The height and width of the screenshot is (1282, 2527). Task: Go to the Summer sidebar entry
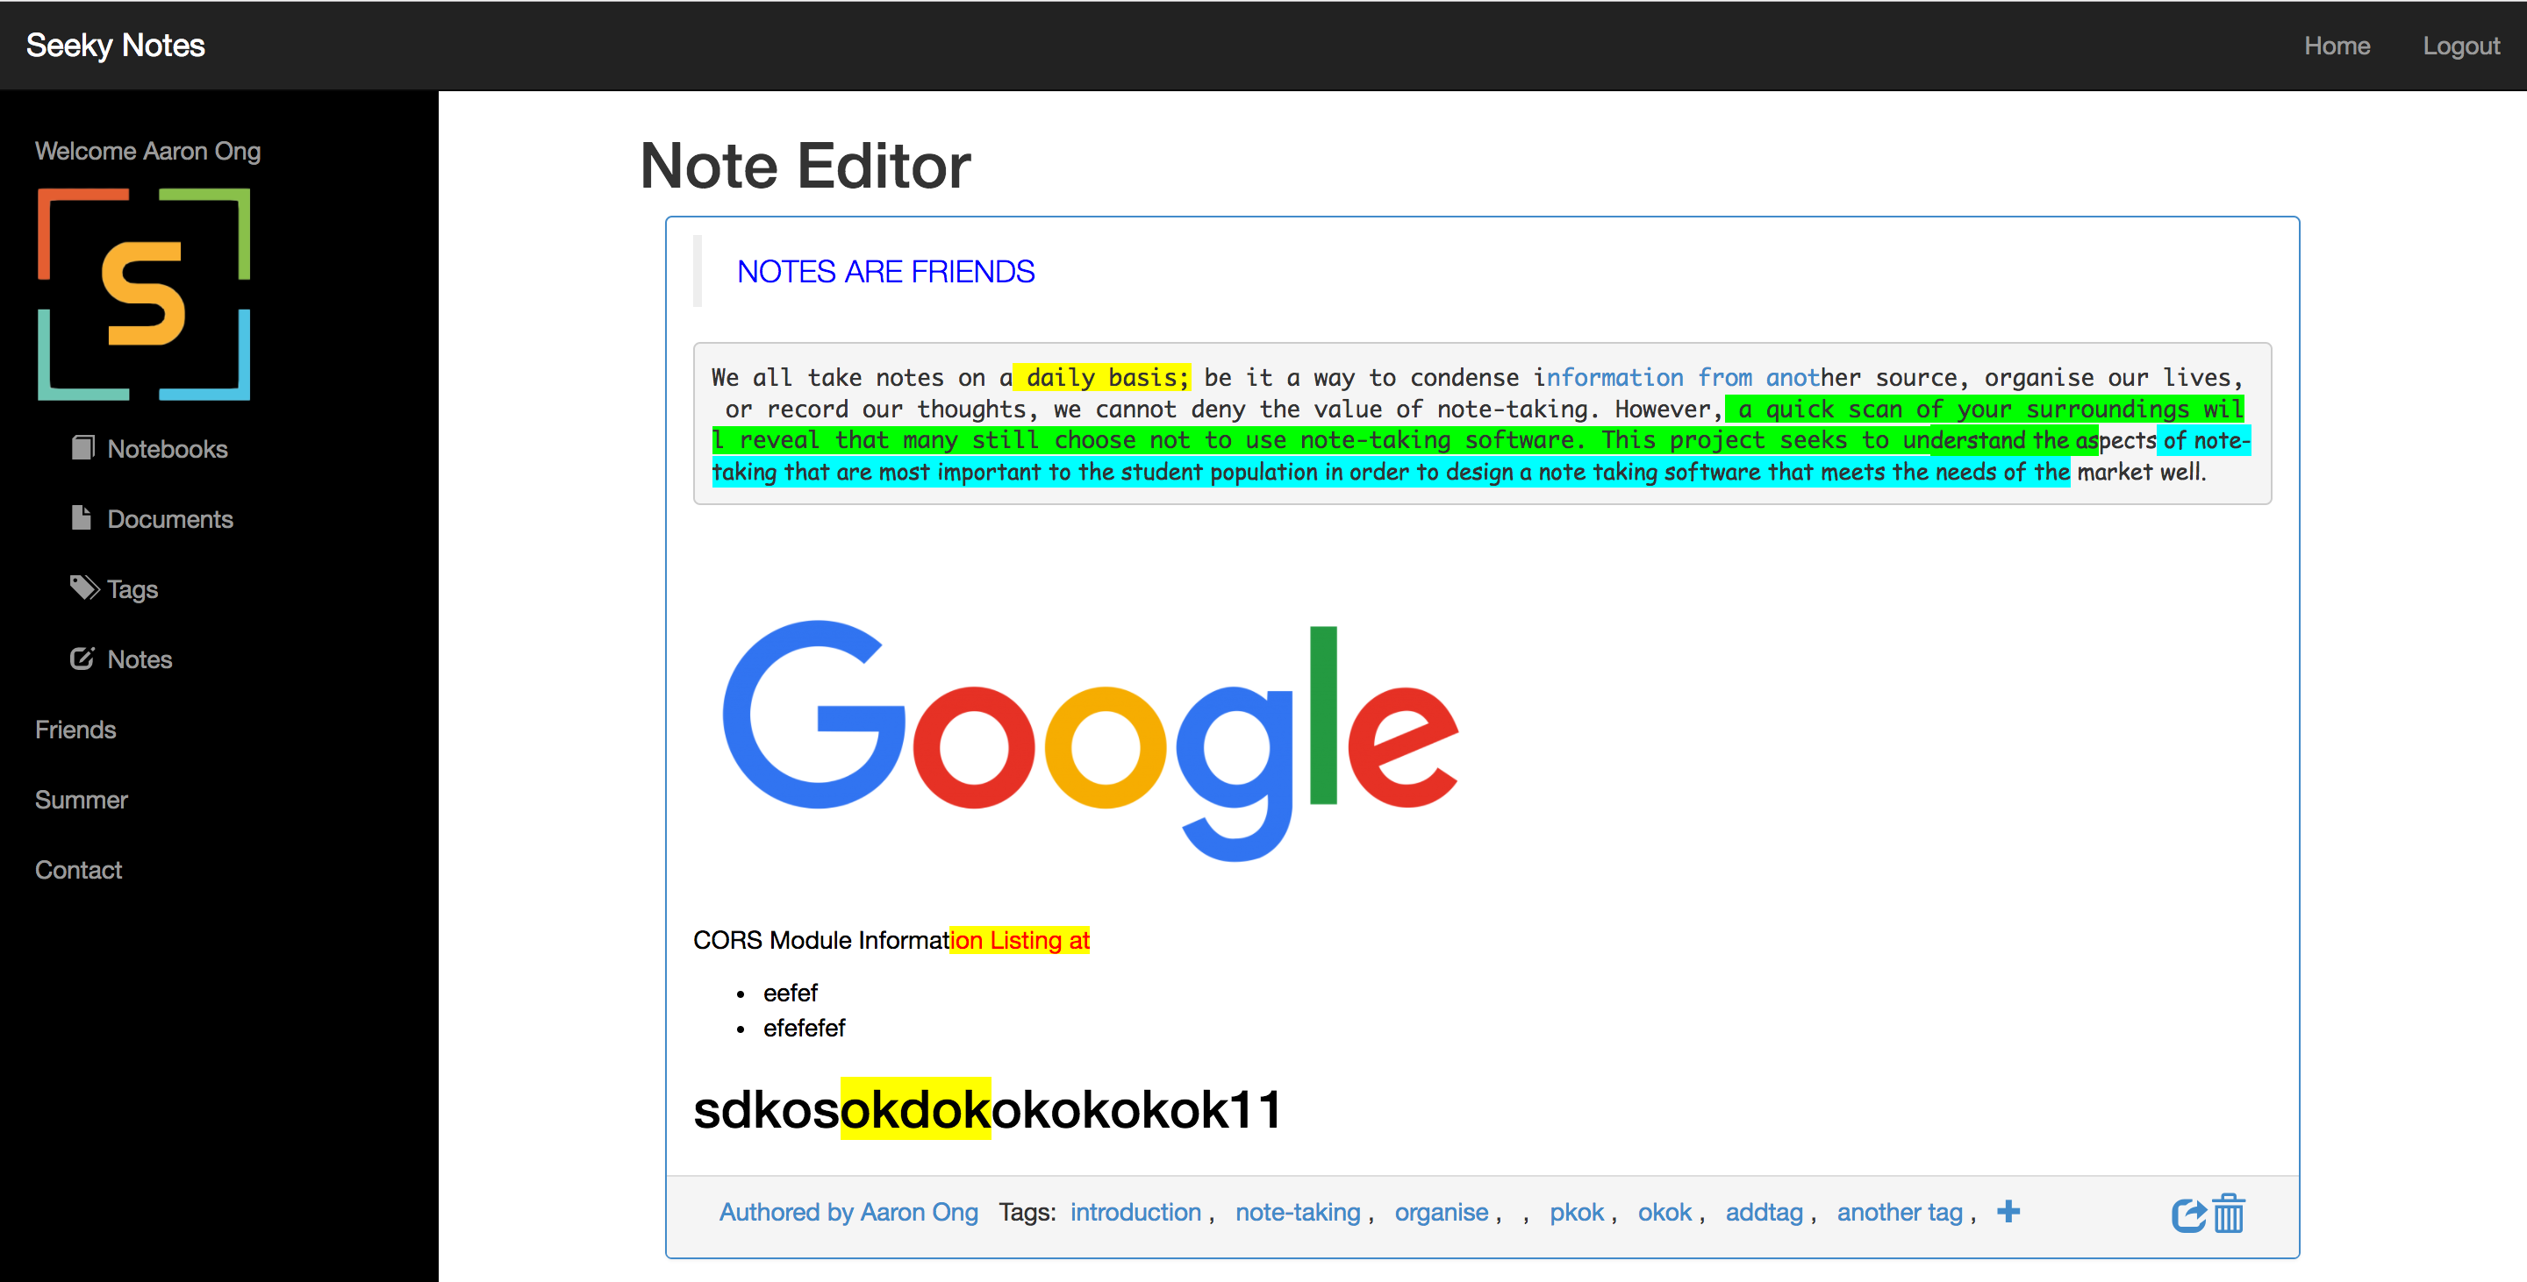coord(82,800)
